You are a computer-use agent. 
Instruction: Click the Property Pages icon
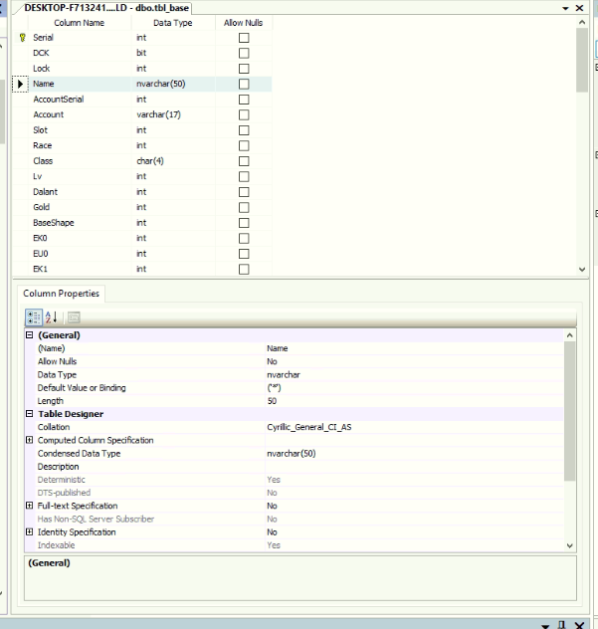73,316
